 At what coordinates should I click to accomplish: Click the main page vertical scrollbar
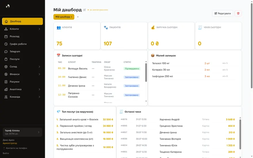pos(252,46)
